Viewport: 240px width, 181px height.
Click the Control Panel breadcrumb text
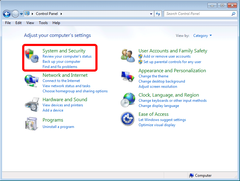pos(47,14)
